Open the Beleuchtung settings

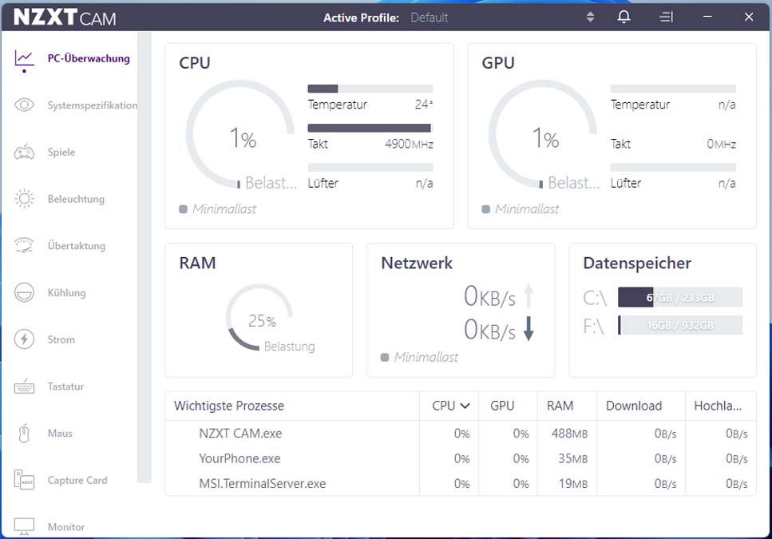[76, 199]
